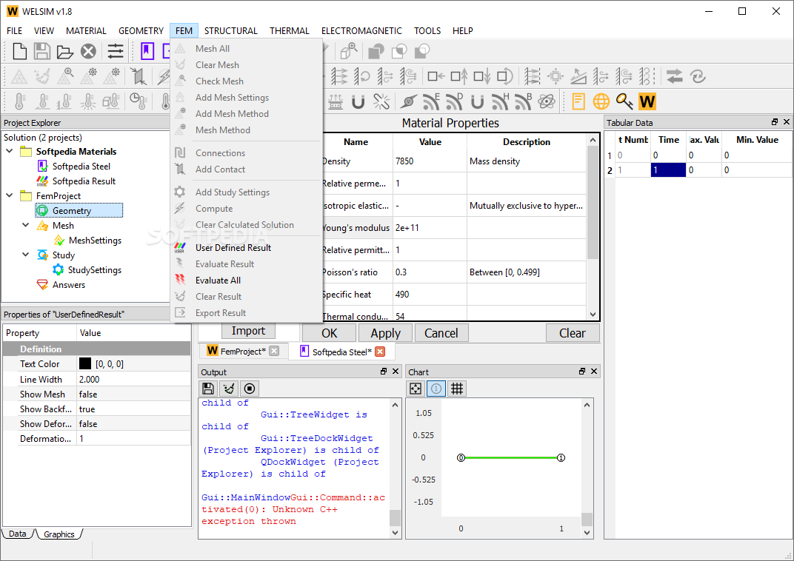Image resolution: width=794 pixels, height=561 pixels.
Task: Click the material table scrollbar thumb
Action: [x=593, y=202]
